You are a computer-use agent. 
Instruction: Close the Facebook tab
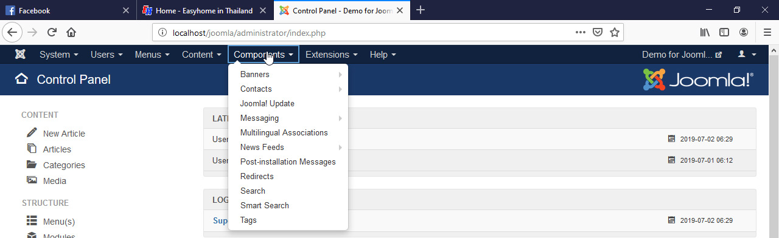[x=125, y=10]
